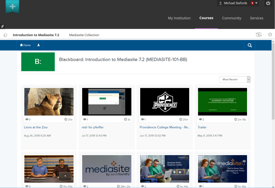275x188 pixels.
Task: Click the 28m 21s duration clock icon
Action: click(x=119, y=186)
